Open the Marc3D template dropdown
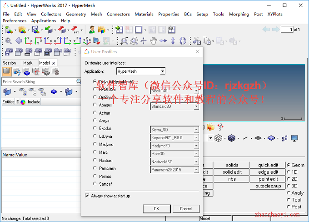The image size is (309, 222). [196, 153]
